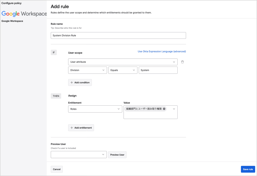
Task: Click the Entitlement column label
Action: point(75,103)
